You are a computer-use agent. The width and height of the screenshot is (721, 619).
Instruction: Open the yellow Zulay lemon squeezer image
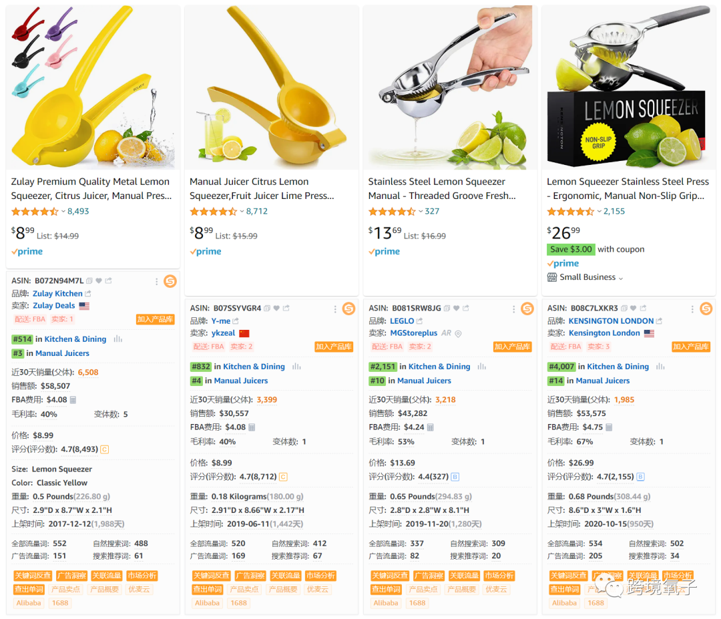(x=93, y=86)
